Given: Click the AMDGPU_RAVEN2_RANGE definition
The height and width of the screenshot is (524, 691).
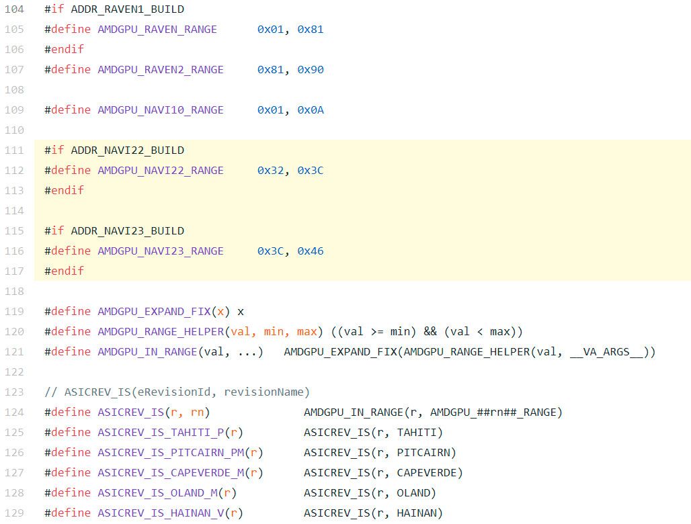Looking at the screenshot, I should (160, 69).
